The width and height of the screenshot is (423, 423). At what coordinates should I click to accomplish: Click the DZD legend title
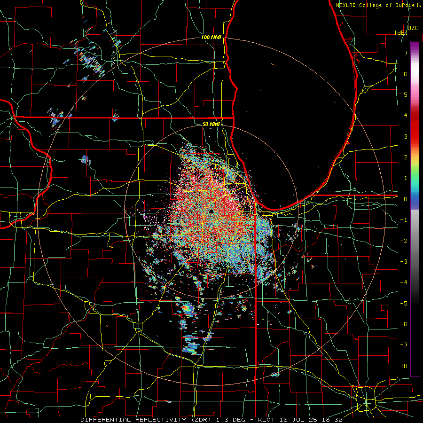(413, 28)
